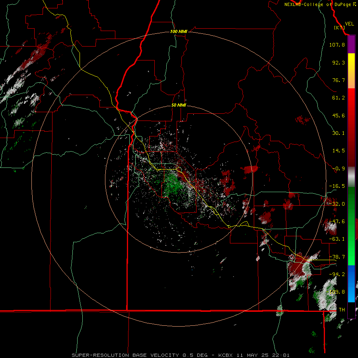Click the Super-Resolution Base Velocity caption text
This screenshot has width=358, height=358.
tap(181, 355)
